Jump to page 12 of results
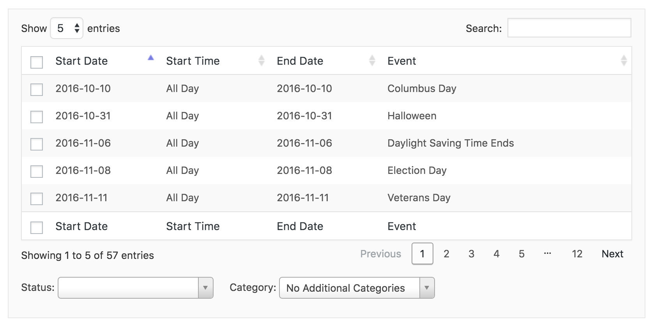The image size is (654, 326). coord(577,254)
